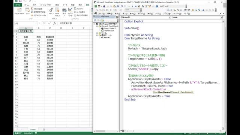This screenshot has width=240, height=135.
Task: Switch to Insert (挿入) ribbon tab
Action: click(34, 5)
